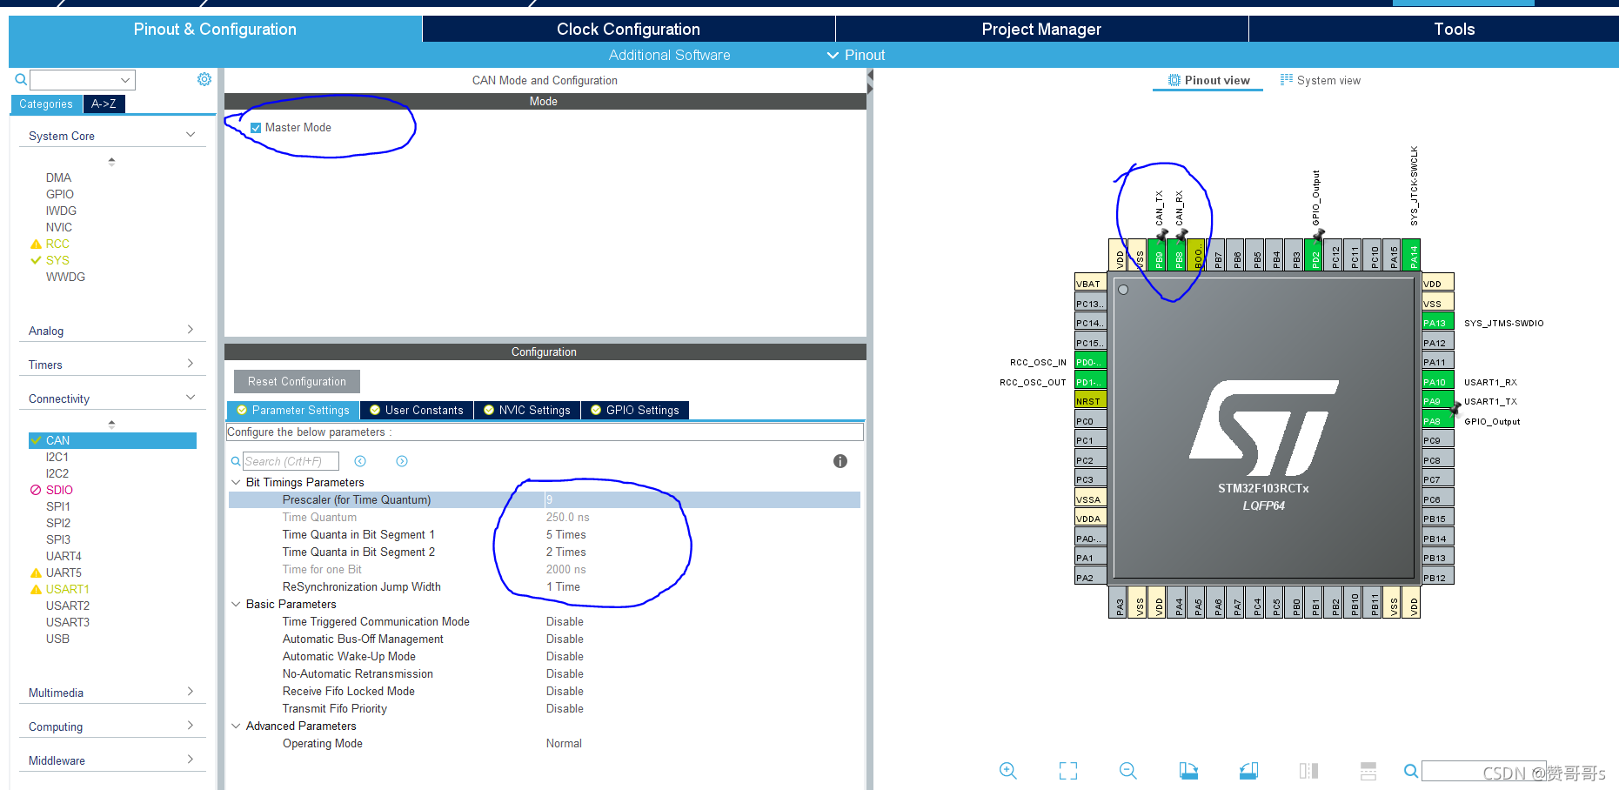Viewport: 1619px width, 790px height.
Task: Click the parameter search magnifier icon
Action: (235, 461)
